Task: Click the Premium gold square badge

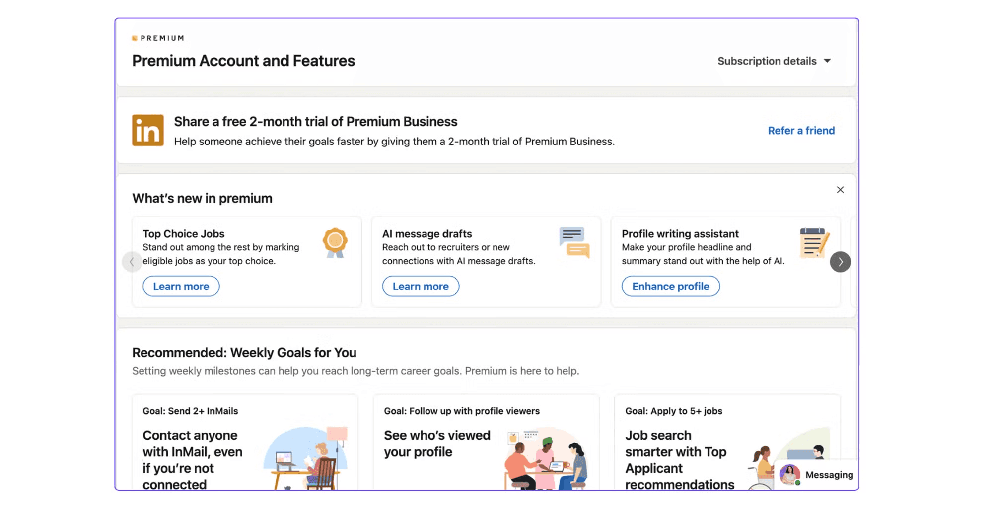Action: click(135, 38)
